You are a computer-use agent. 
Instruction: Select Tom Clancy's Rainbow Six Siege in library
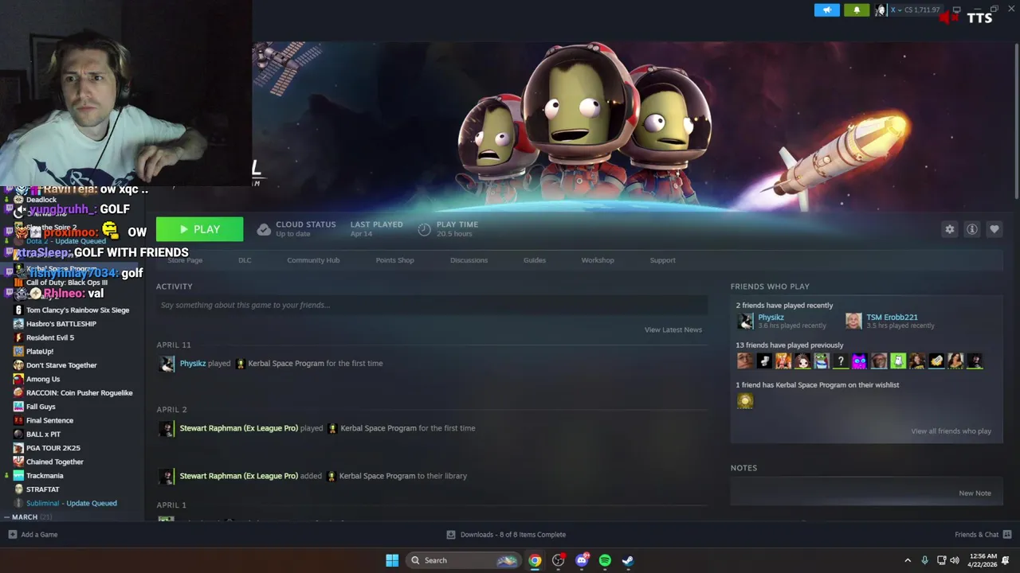(x=77, y=310)
